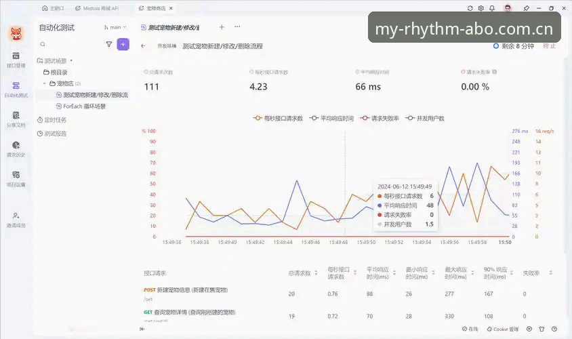Open the main branch dropdown

[x=115, y=27]
